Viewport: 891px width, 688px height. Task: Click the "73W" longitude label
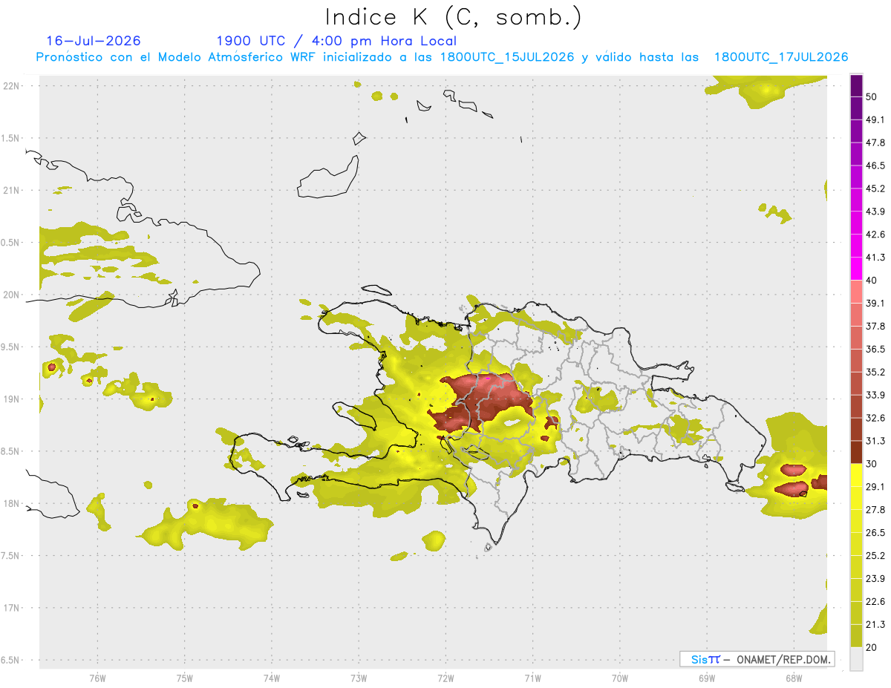coord(359,678)
